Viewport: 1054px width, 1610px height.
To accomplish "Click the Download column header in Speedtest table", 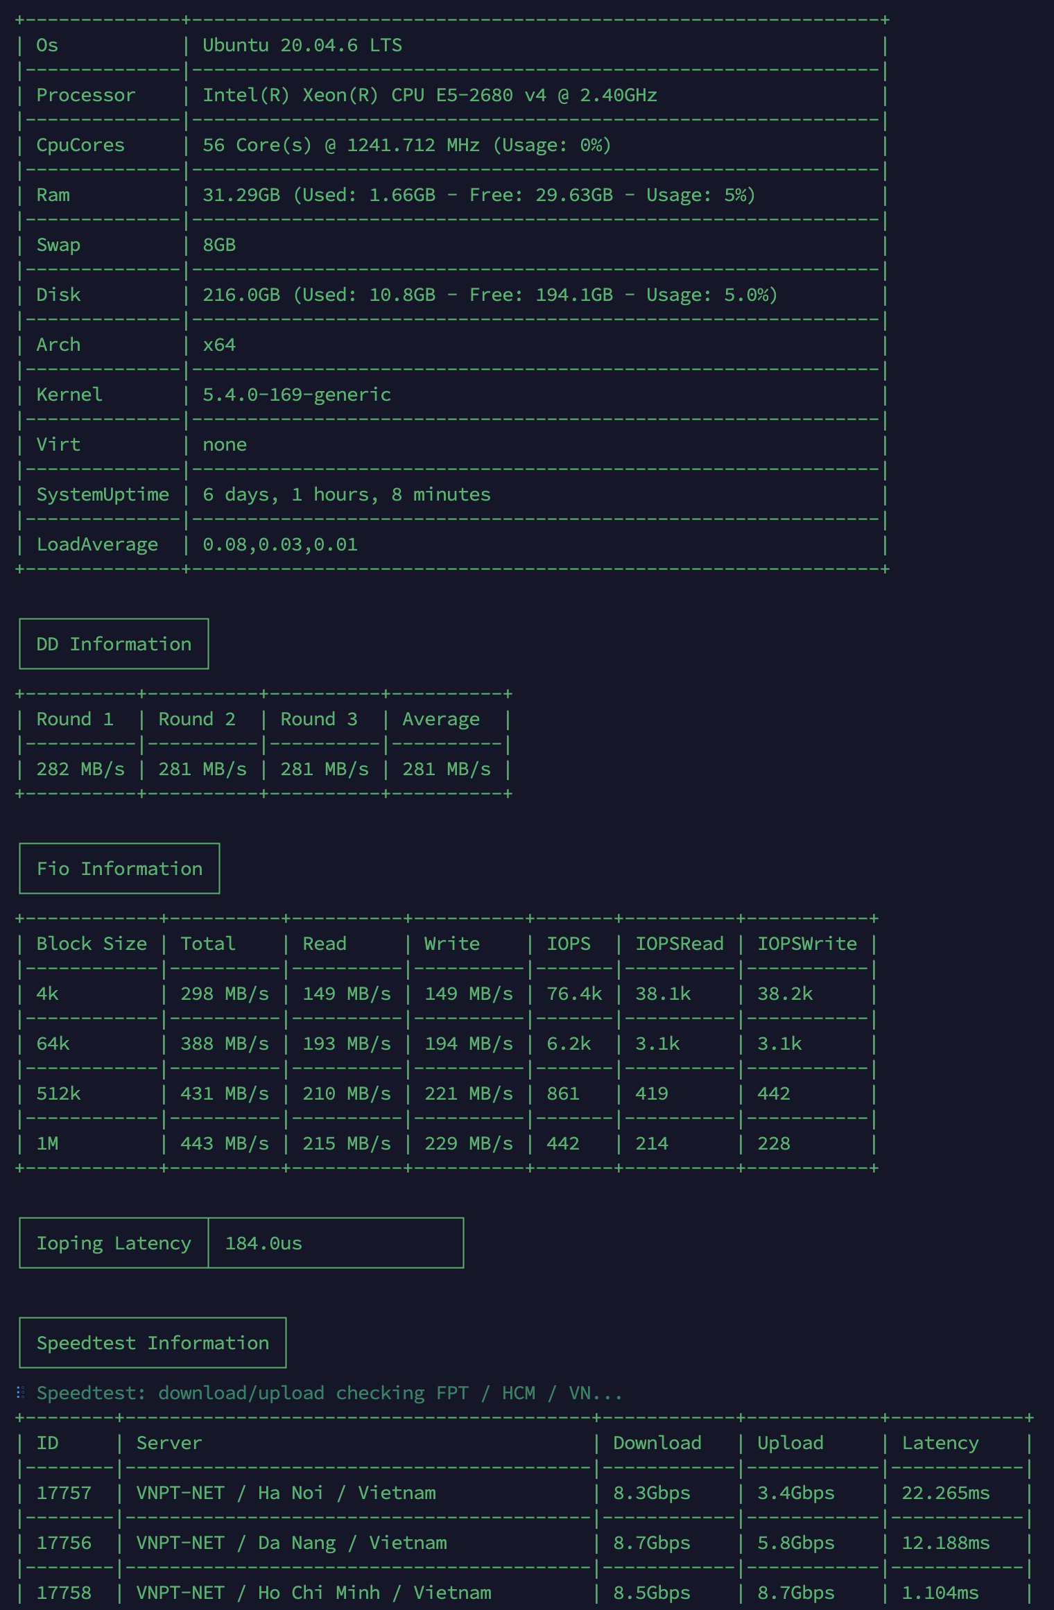I will point(657,1443).
